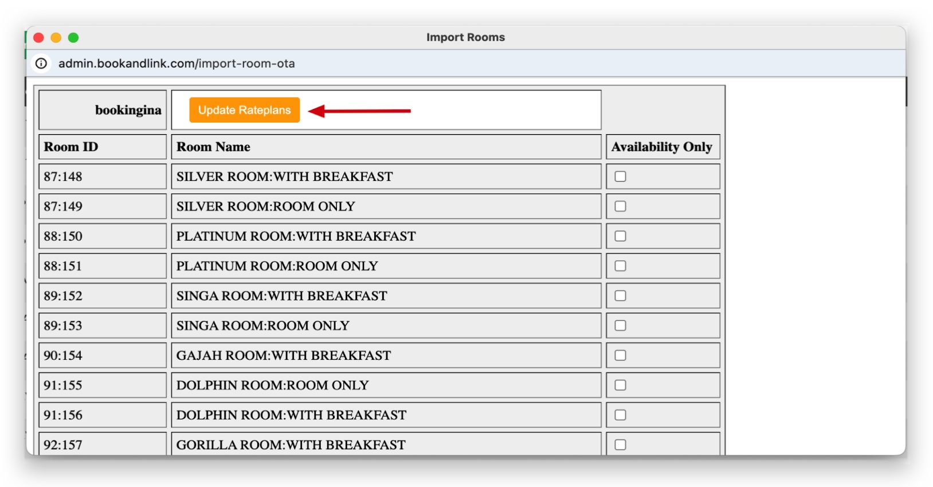Close the Import Rooms window
This screenshot has height=487, width=933.
(39, 38)
